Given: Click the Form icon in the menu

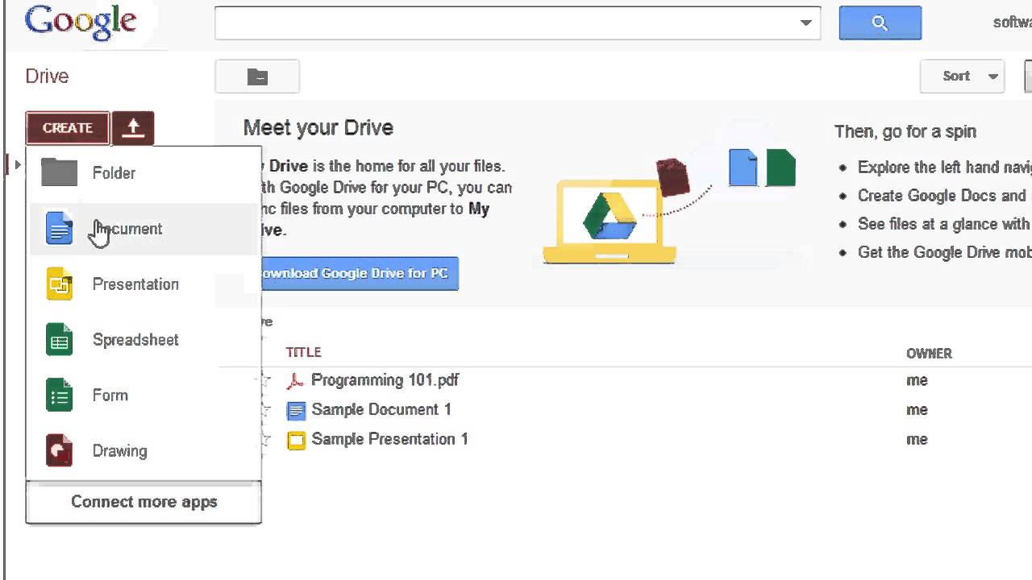Looking at the screenshot, I should coord(60,396).
